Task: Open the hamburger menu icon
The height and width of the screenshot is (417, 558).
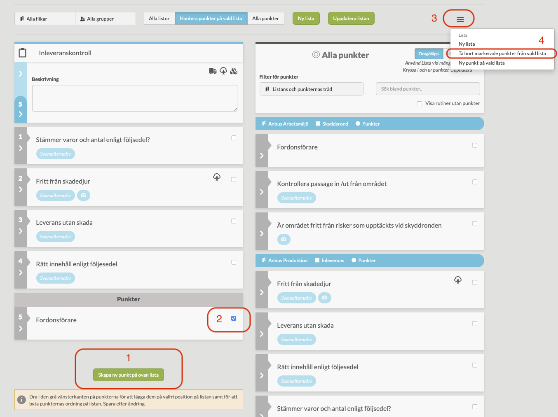Action: [460, 19]
